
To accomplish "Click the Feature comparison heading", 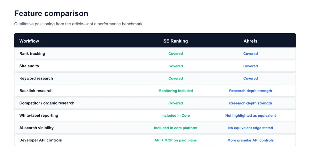I will [51, 13].
